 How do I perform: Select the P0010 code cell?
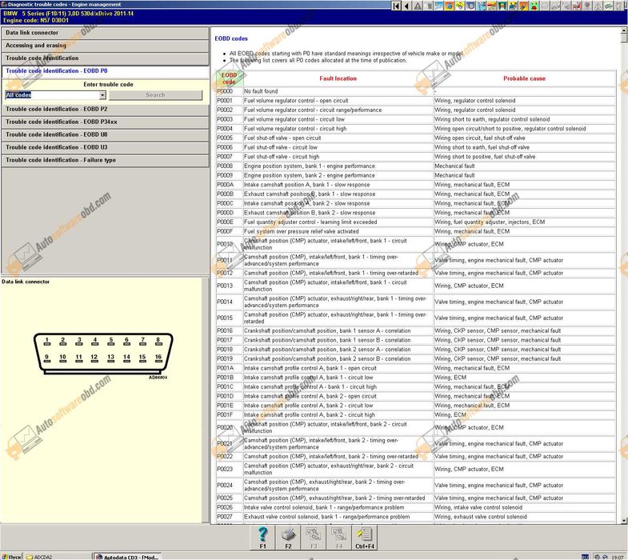(x=230, y=244)
